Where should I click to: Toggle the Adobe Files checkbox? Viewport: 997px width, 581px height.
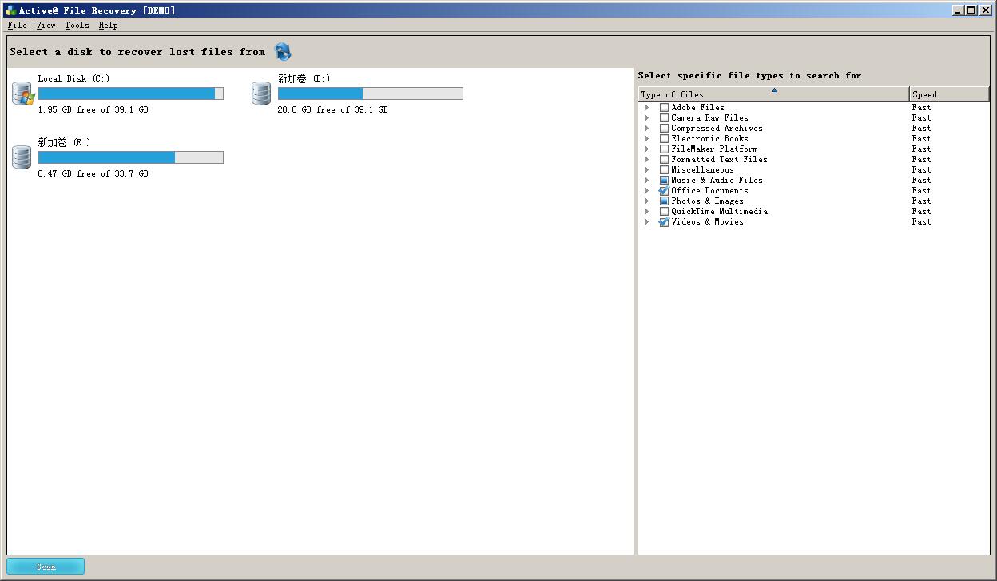[x=664, y=108]
